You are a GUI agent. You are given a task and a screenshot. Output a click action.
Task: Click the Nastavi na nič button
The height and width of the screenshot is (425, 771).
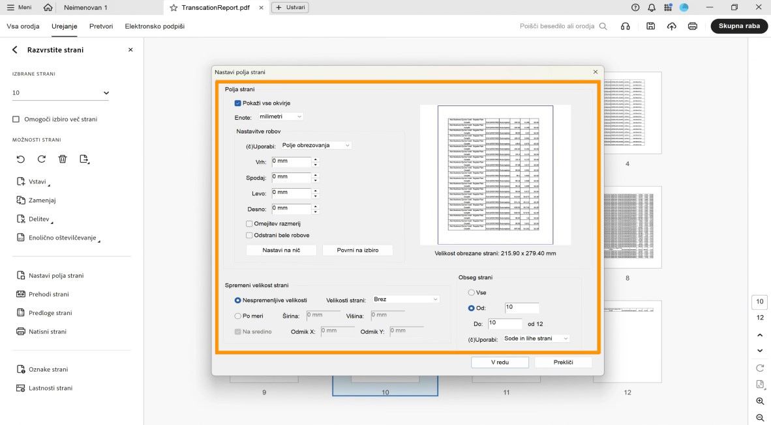coord(280,251)
